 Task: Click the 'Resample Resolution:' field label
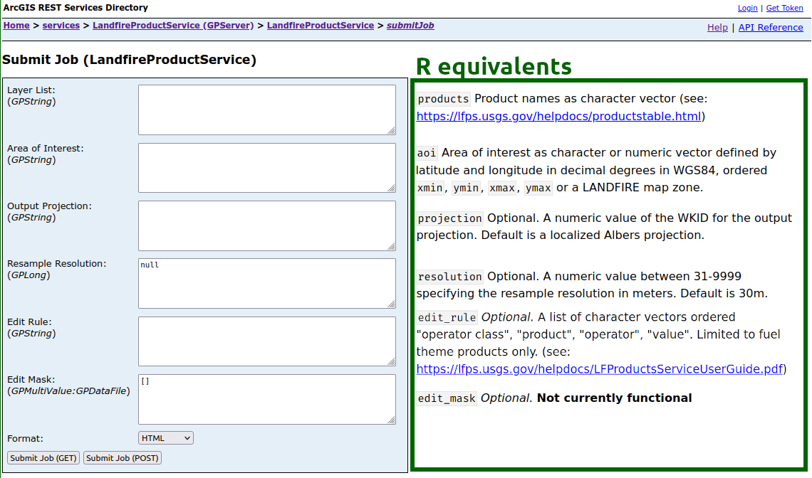[x=56, y=263]
